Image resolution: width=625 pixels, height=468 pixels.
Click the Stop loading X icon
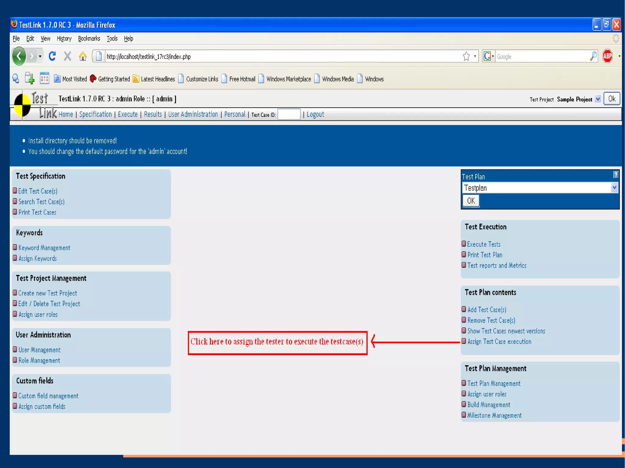pyautogui.click(x=67, y=56)
